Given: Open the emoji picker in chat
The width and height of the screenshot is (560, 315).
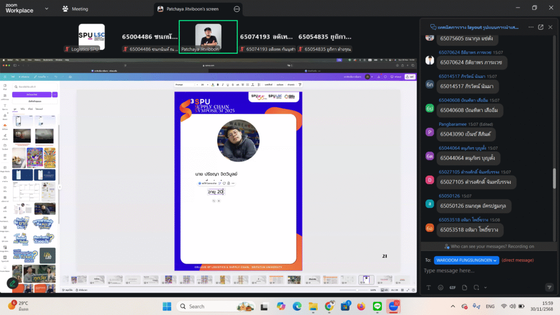Looking at the screenshot, I should [x=440, y=287].
